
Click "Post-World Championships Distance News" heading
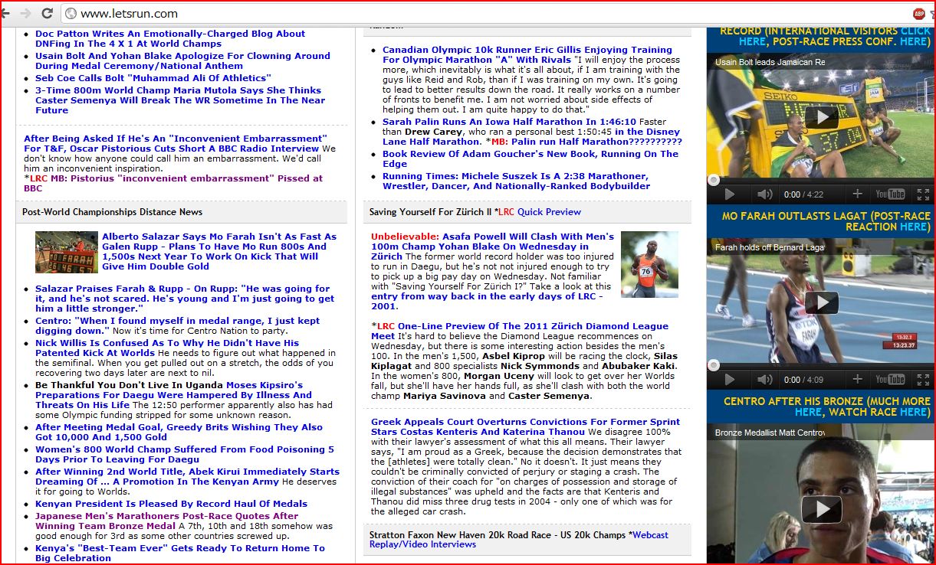coord(113,212)
